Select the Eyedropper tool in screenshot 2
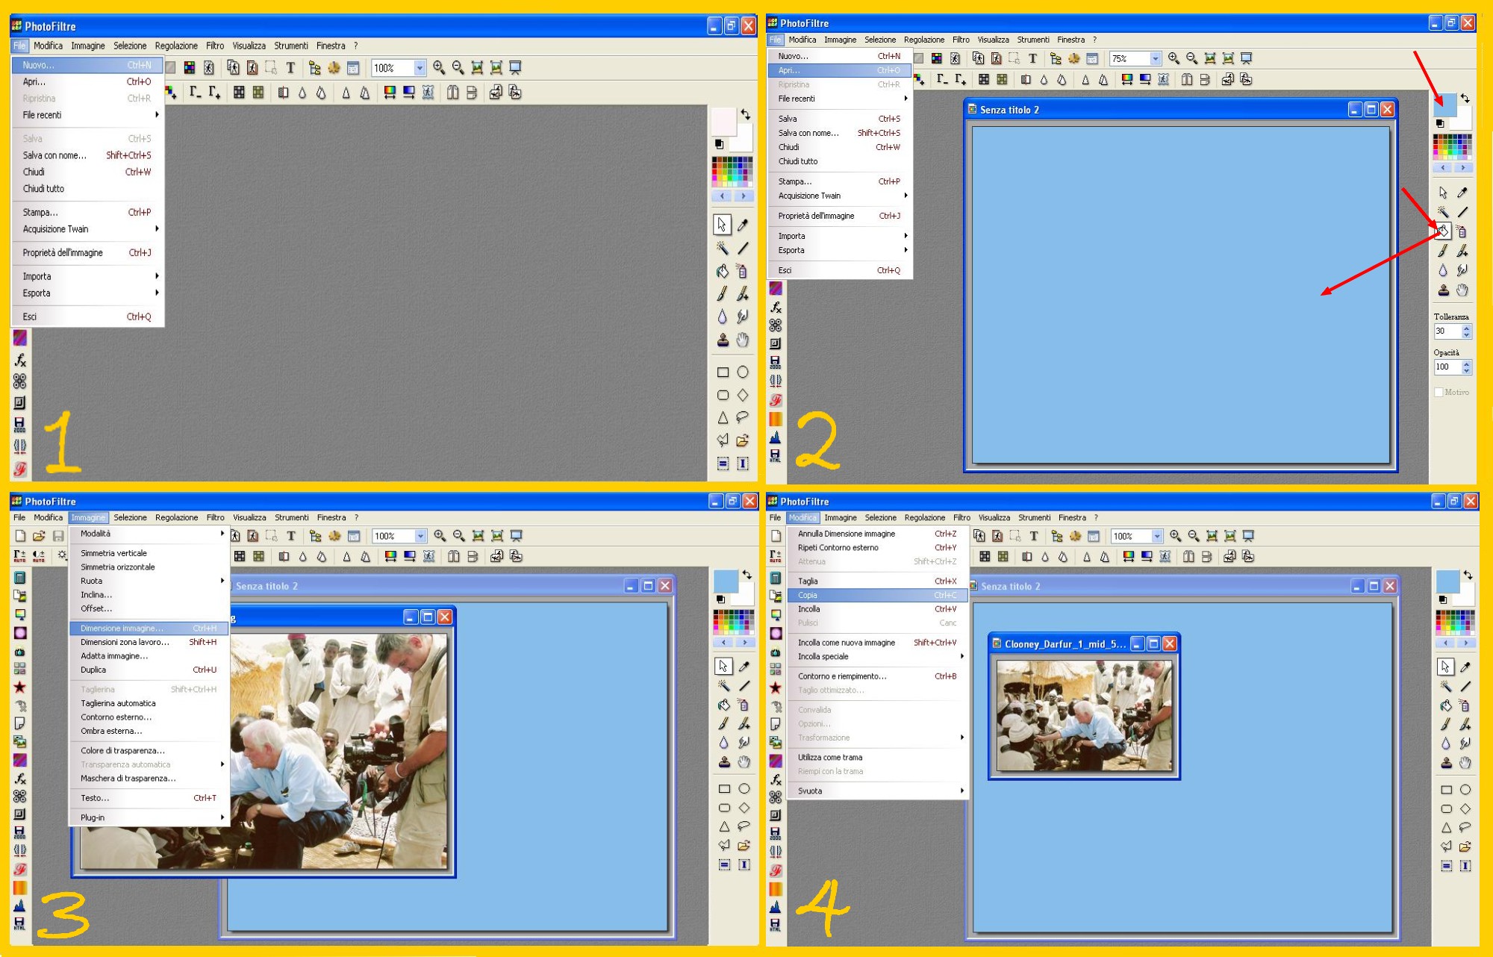1493x957 pixels. click(1462, 193)
